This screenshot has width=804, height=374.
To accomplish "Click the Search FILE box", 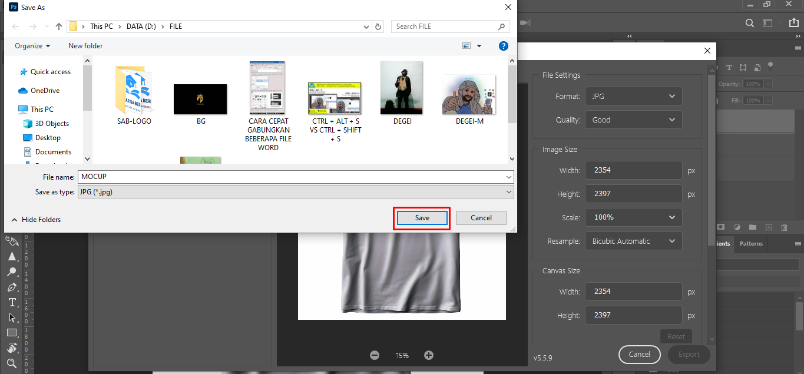I will coord(451,27).
